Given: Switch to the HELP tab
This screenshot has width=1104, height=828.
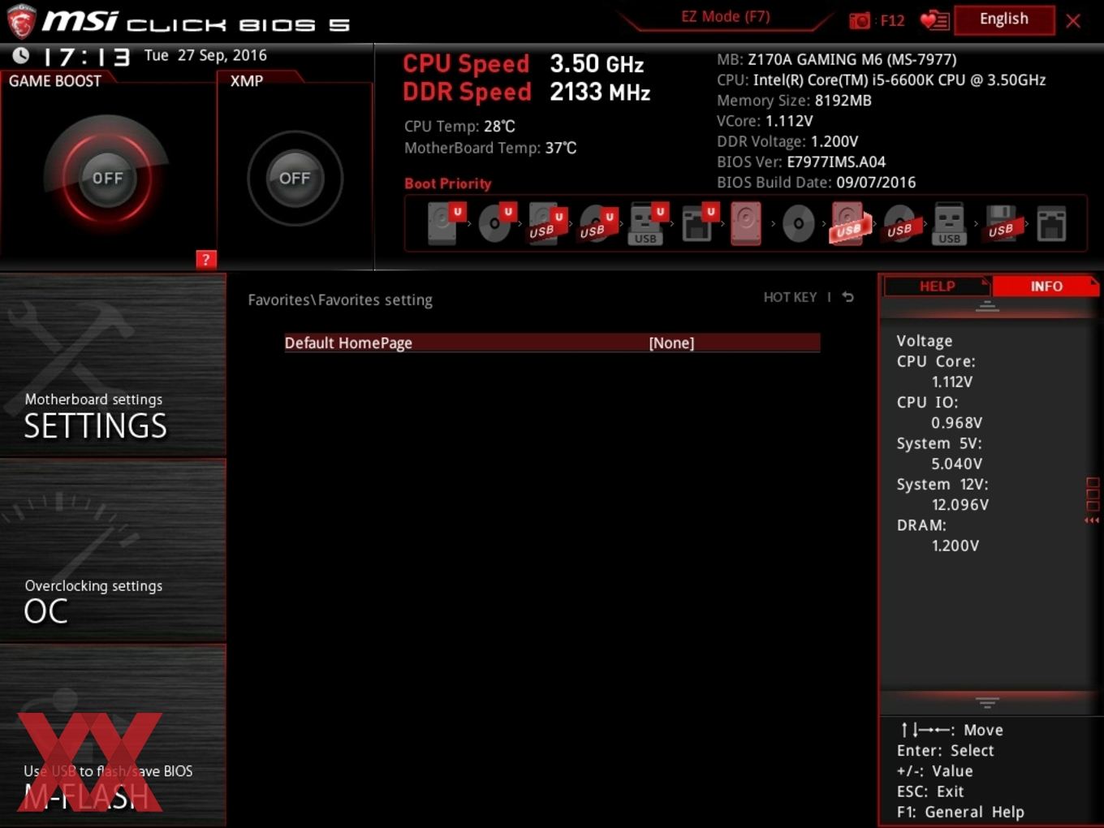Looking at the screenshot, I should point(937,286).
